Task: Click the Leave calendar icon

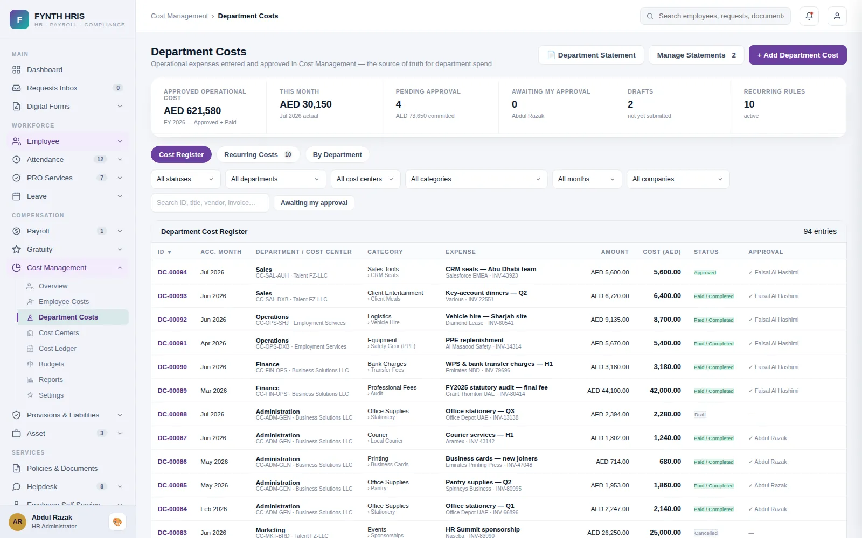Action: point(17,196)
